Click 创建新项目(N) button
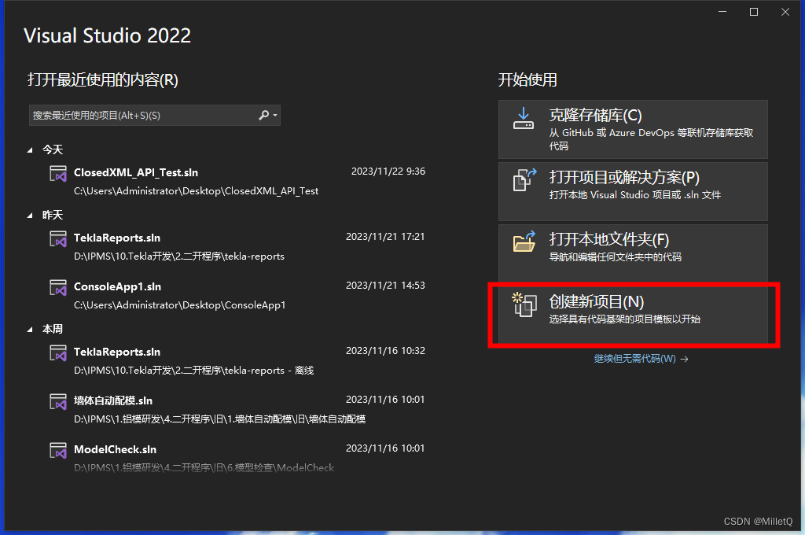805x535 pixels. click(633, 315)
